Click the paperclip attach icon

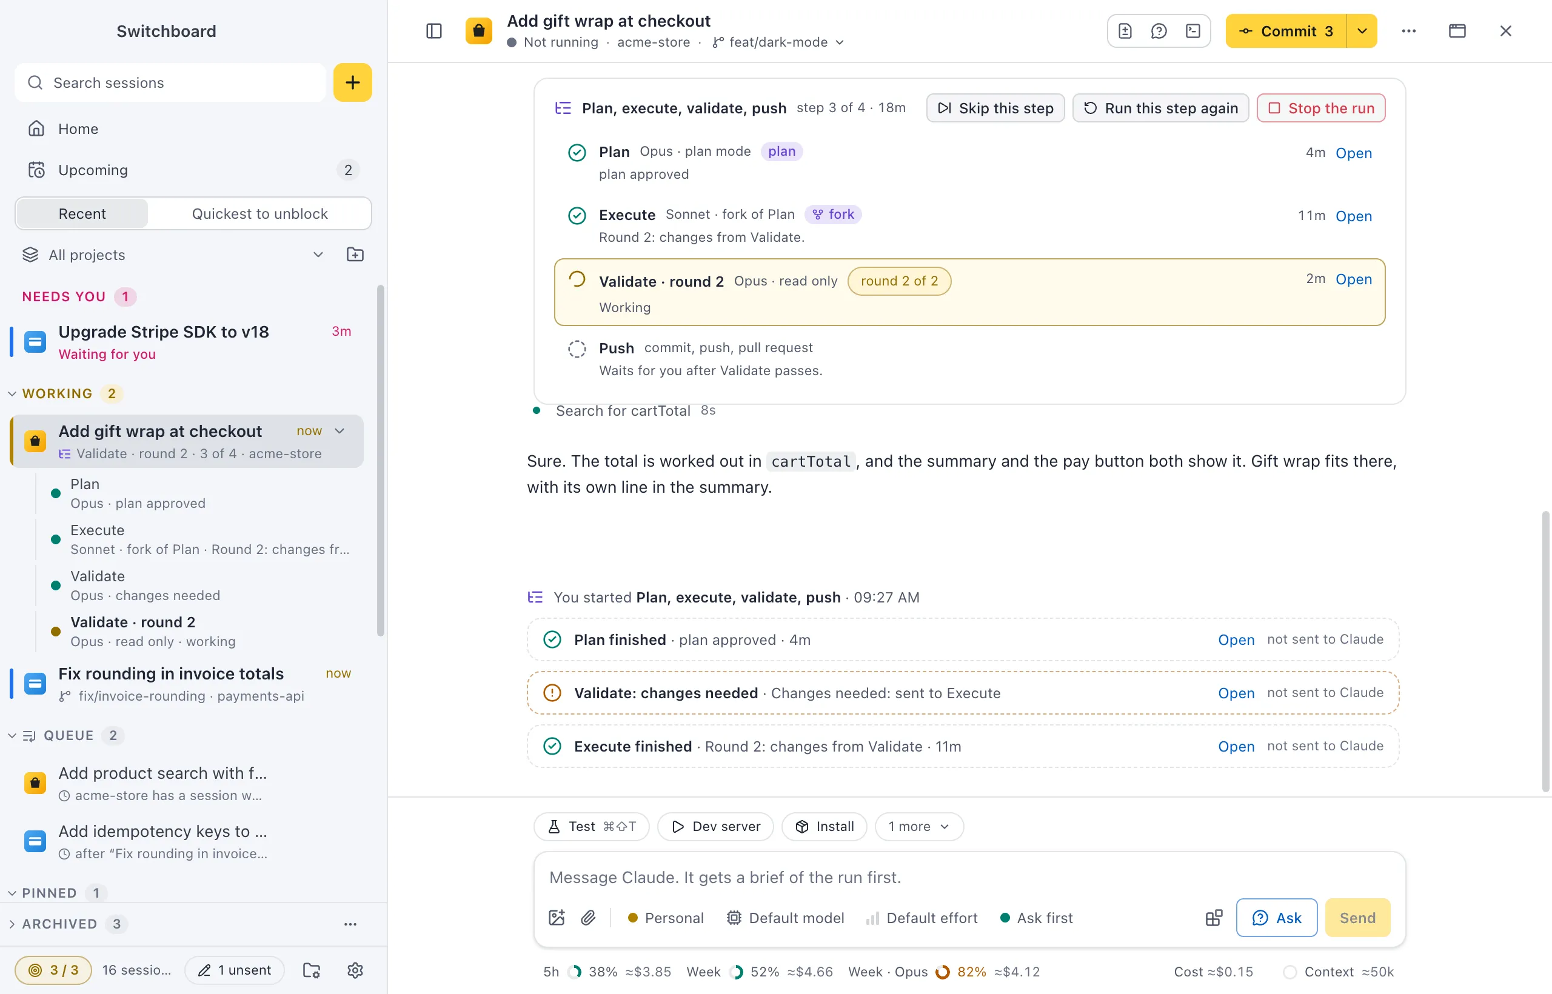(588, 917)
